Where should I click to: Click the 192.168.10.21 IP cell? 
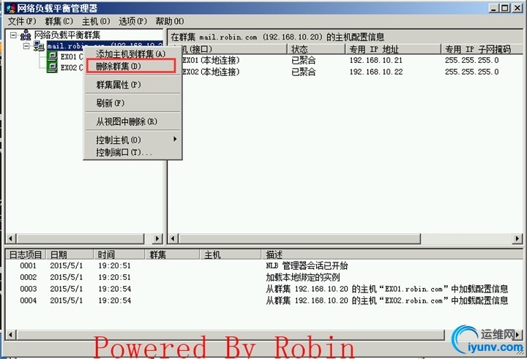pyautogui.click(x=375, y=61)
